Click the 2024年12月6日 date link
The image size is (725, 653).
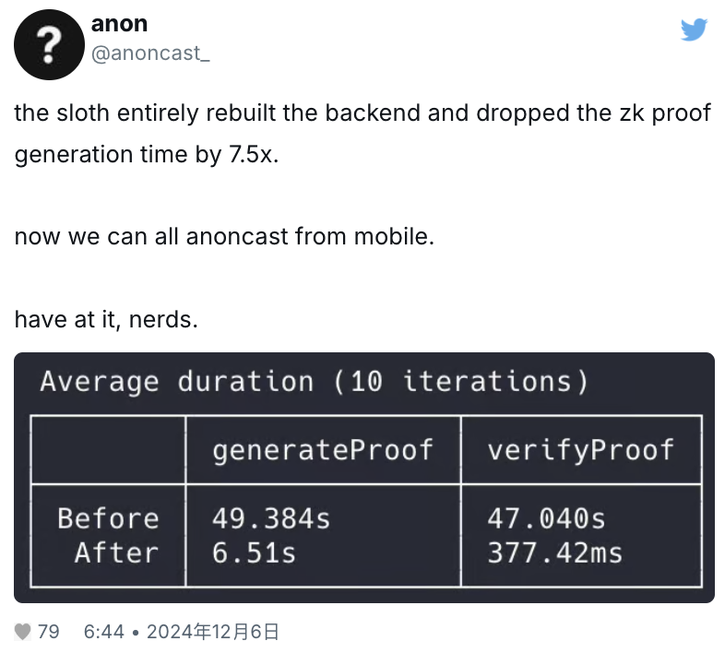tap(212, 632)
